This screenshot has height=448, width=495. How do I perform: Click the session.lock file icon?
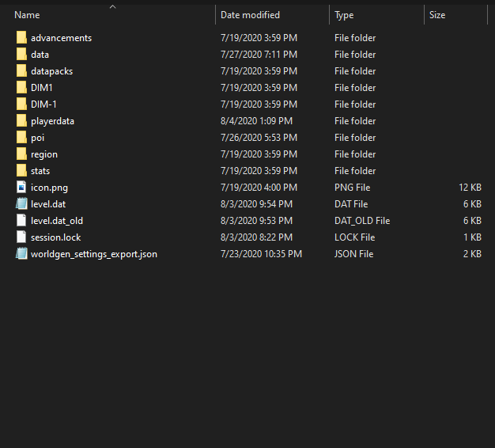21,237
